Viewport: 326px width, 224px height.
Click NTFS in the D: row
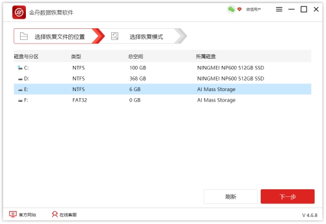click(x=79, y=79)
